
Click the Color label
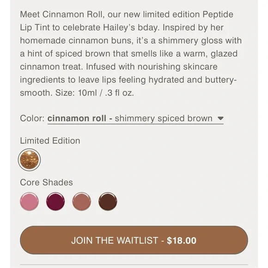click(x=32, y=118)
